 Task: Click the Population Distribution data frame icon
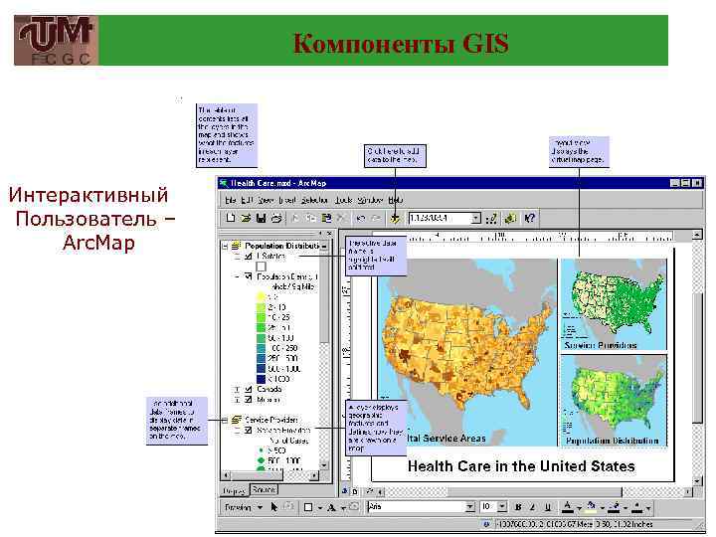[x=236, y=246]
